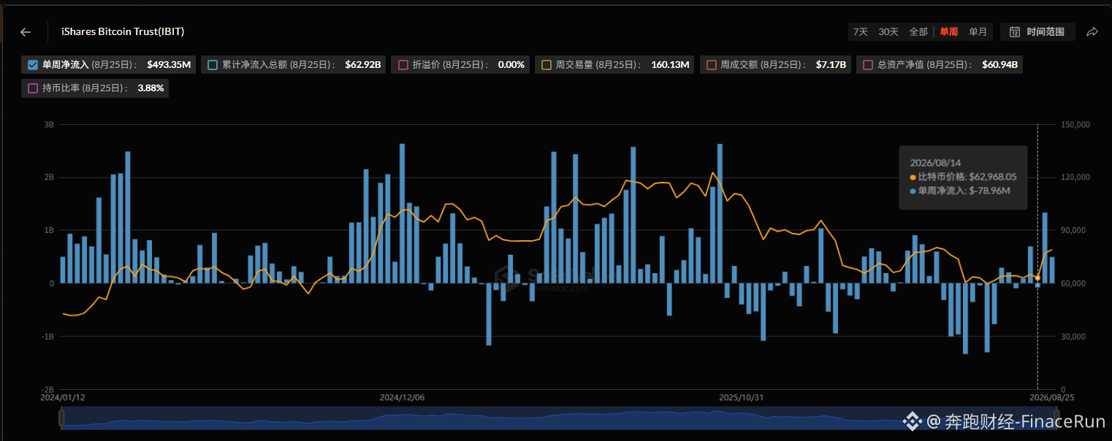The width and height of the screenshot is (1112, 441).
Task: Switch to the 全部 range tab
Action: point(918,31)
